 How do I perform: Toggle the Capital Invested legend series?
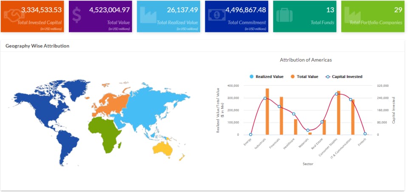[344, 77]
